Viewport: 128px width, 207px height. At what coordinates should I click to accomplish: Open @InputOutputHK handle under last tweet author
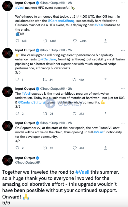(x=28, y=163)
